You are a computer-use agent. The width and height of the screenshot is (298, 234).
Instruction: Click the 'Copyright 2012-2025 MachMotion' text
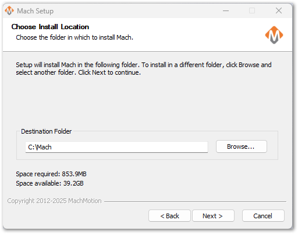pos(54,201)
